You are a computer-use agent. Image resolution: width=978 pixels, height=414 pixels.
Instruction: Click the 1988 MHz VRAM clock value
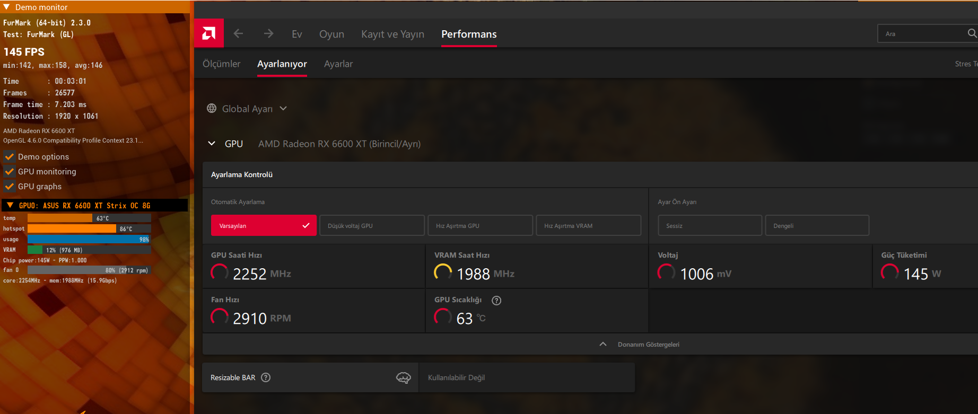pos(485,274)
